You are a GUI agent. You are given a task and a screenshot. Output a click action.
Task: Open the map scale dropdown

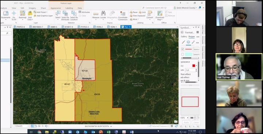point(28,126)
